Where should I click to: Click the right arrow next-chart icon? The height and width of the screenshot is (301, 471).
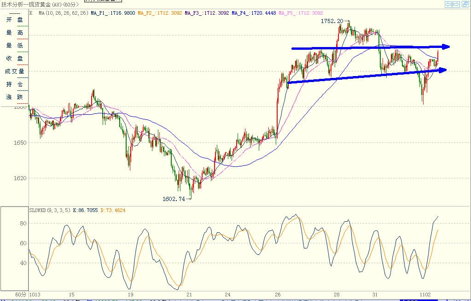456,4
